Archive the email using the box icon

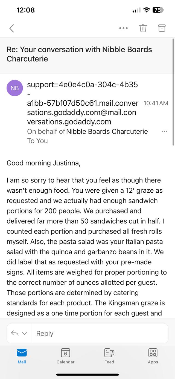click(x=162, y=28)
